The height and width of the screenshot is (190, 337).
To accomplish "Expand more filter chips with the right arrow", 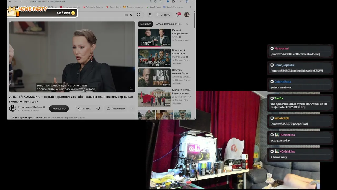I will pyautogui.click(x=187, y=24).
